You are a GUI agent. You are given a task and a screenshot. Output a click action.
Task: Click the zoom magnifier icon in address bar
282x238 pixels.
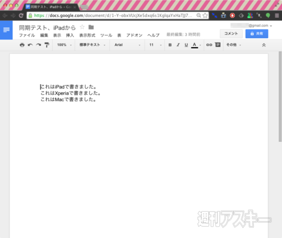[x=199, y=15]
